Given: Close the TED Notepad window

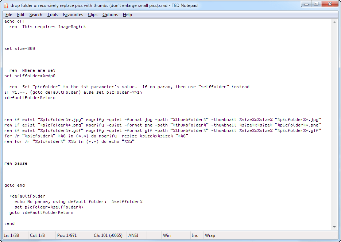Looking at the screenshot, I should (x=329, y=4).
